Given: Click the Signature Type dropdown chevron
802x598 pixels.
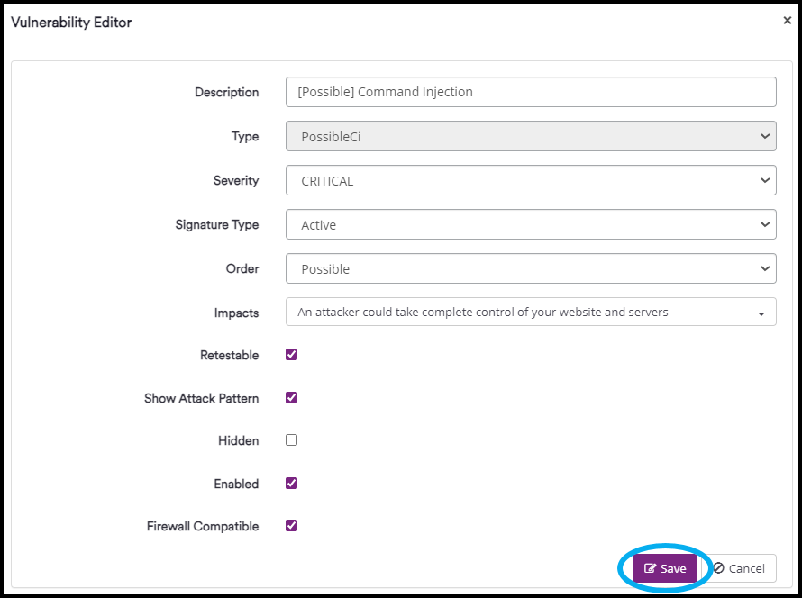Looking at the screenshot, I should click(764, 224).
